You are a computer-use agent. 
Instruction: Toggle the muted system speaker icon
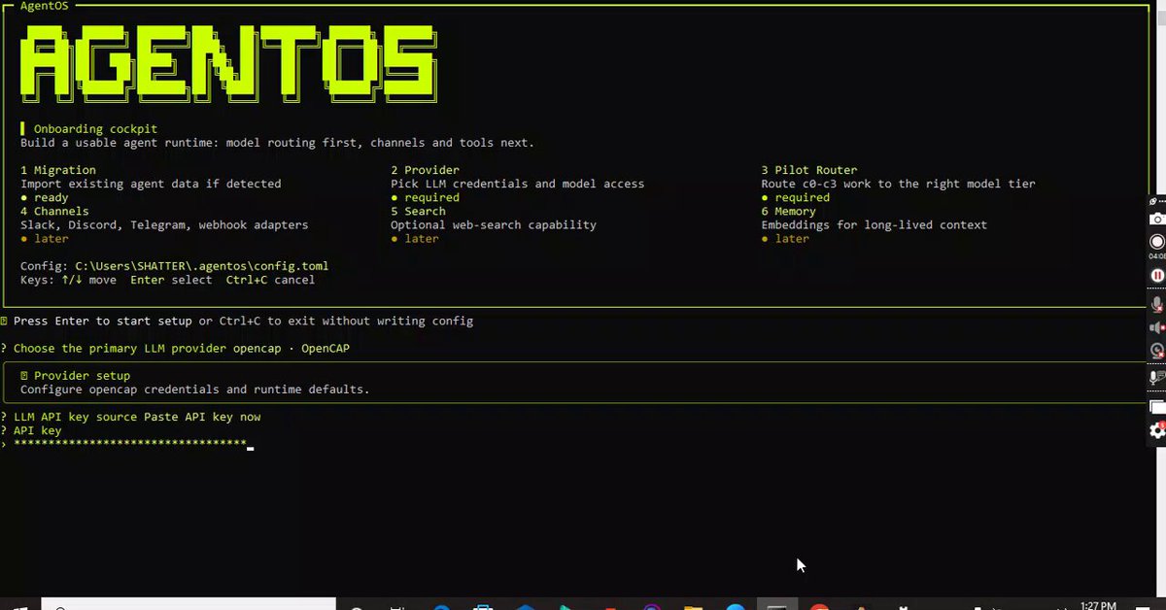coord(1157,327)
